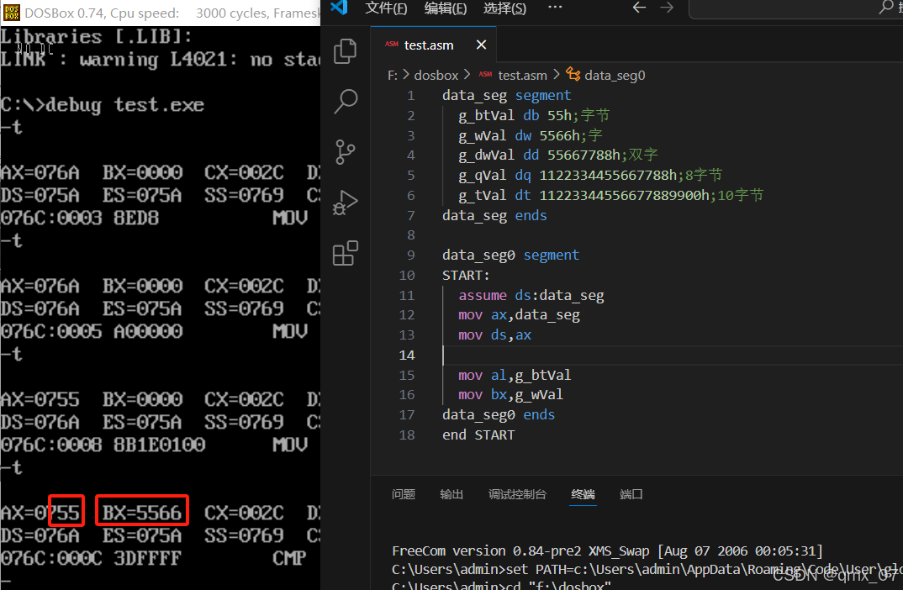Click 'g_qVal dq 1122334455667788h' line
This screenshot has height=590, width=903.
click(590, 175)
